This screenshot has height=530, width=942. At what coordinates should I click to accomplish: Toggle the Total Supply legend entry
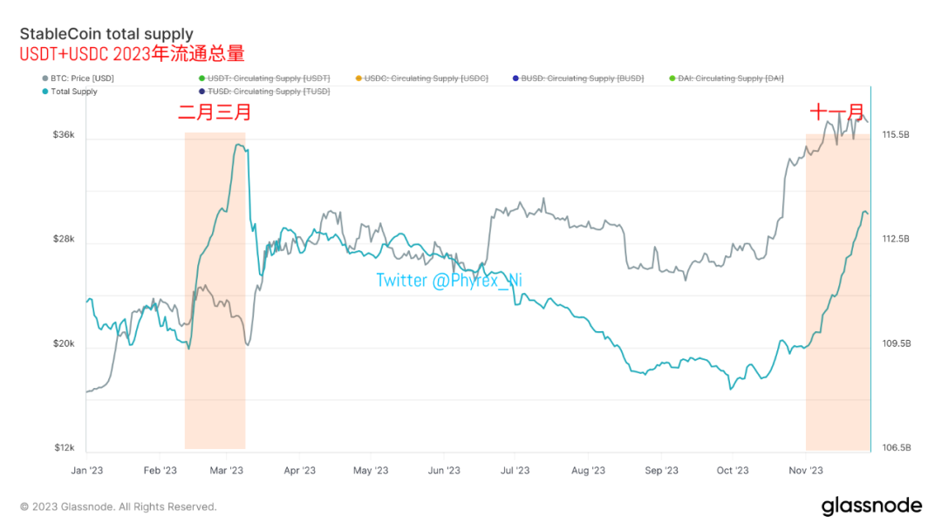click(70, 92)
